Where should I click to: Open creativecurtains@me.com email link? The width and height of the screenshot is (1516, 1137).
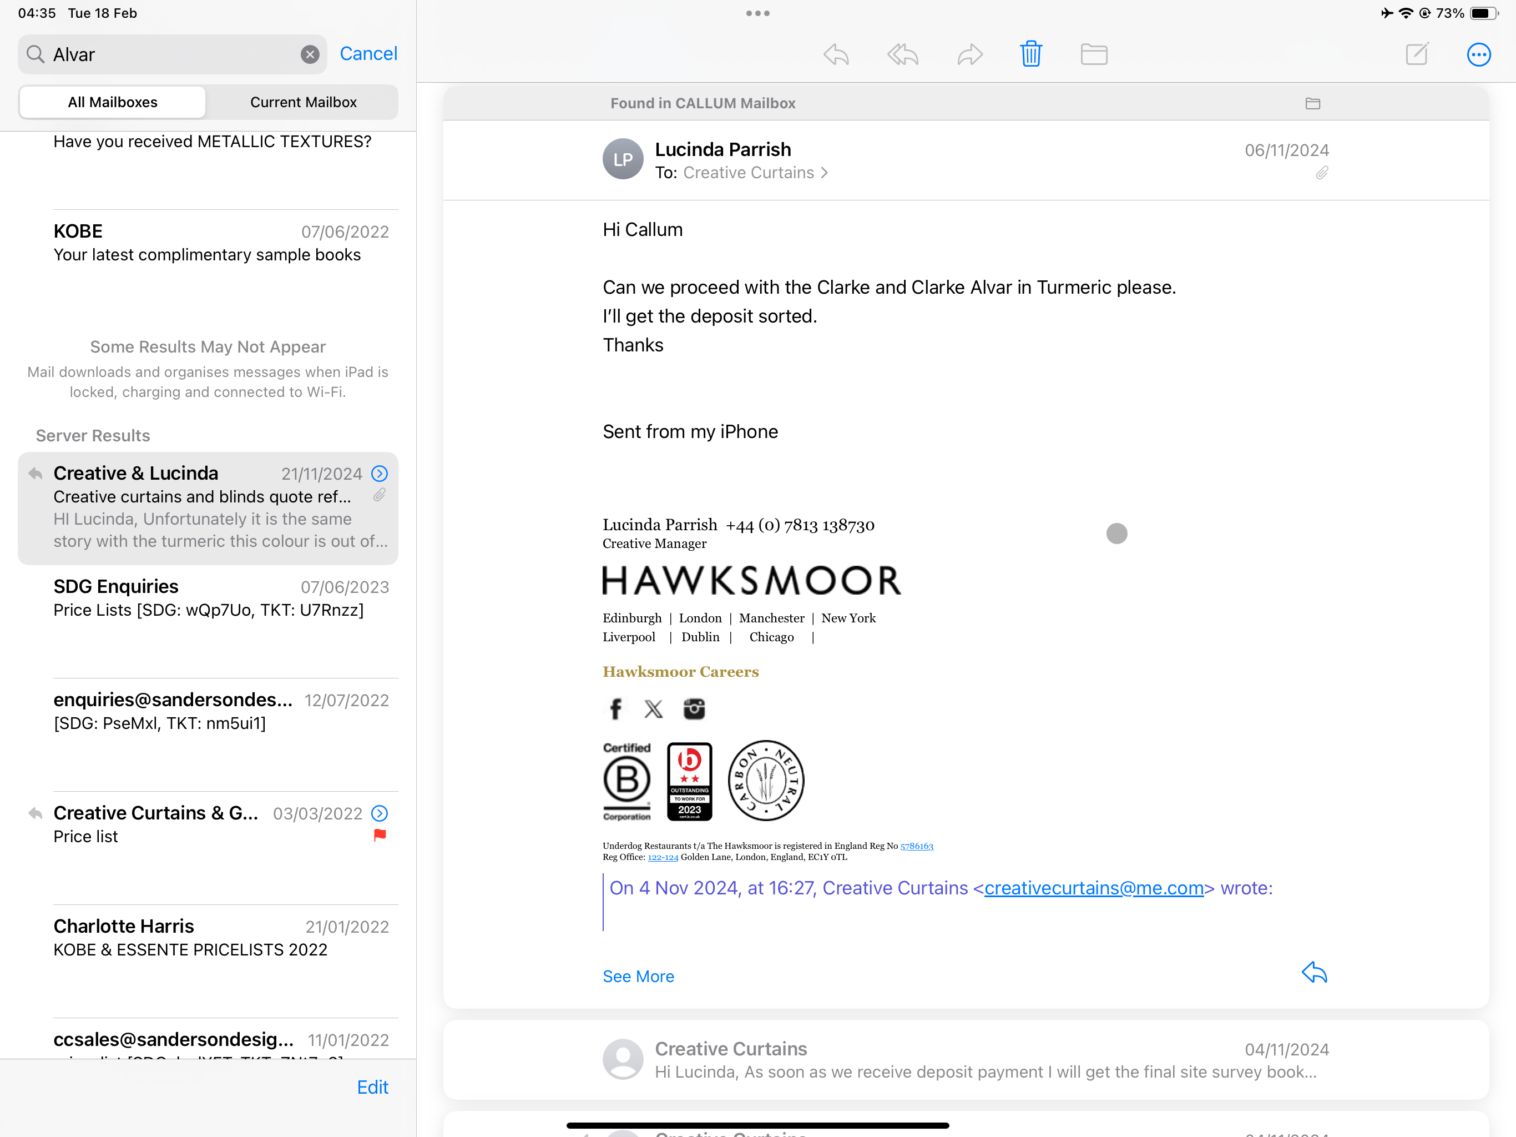(1093, 888)
